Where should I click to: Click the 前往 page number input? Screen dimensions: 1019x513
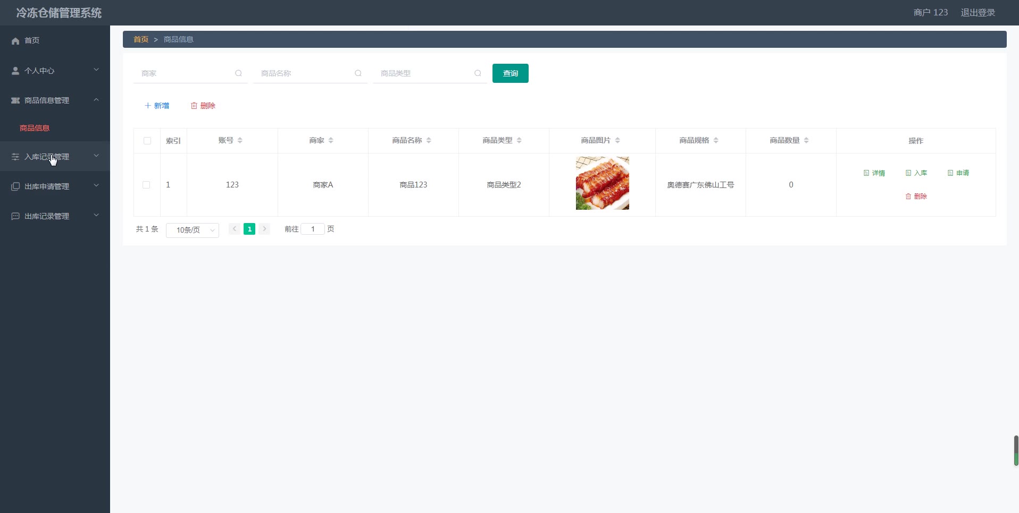[313, 229]
